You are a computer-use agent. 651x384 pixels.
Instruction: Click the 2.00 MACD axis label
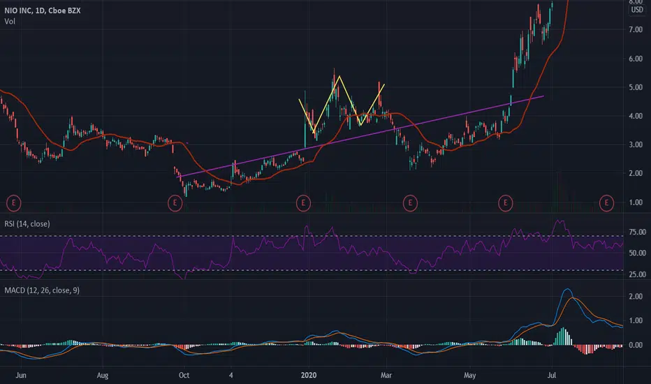636,297
